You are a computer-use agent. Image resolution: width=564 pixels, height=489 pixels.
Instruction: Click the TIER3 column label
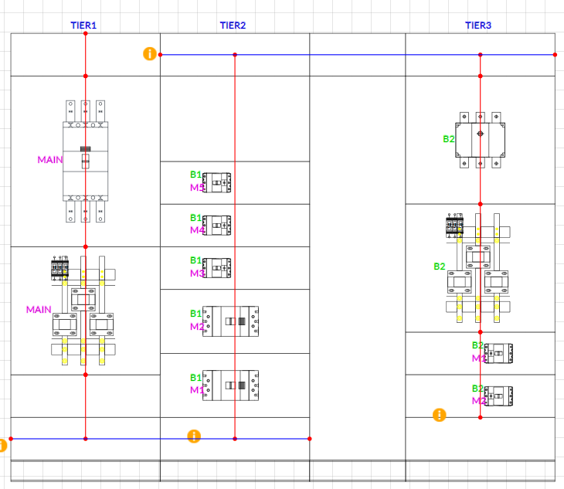(x=477, y=25)
